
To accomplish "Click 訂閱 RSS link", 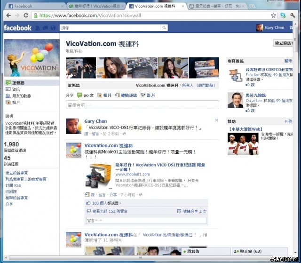I will click(13, 185).
